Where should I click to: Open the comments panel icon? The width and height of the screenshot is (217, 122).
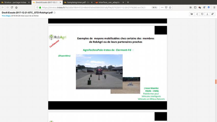click(212, 14)
